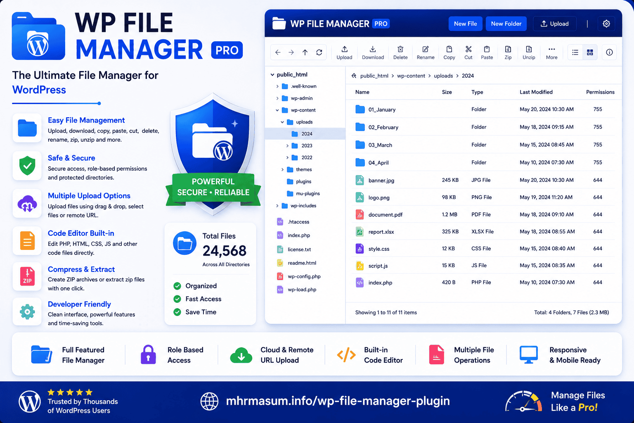The width and height of the screenshot is (634, 423).
Task: Sort by the Size column header
Action: (447, 92)
